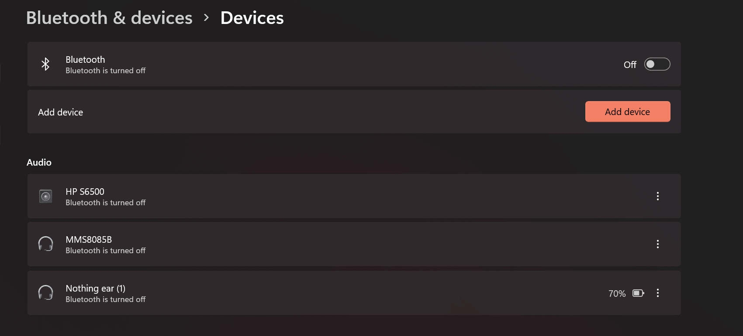Select the HP S6500 device name
This screenshot has height=336, width=743.
coord(85,192)
